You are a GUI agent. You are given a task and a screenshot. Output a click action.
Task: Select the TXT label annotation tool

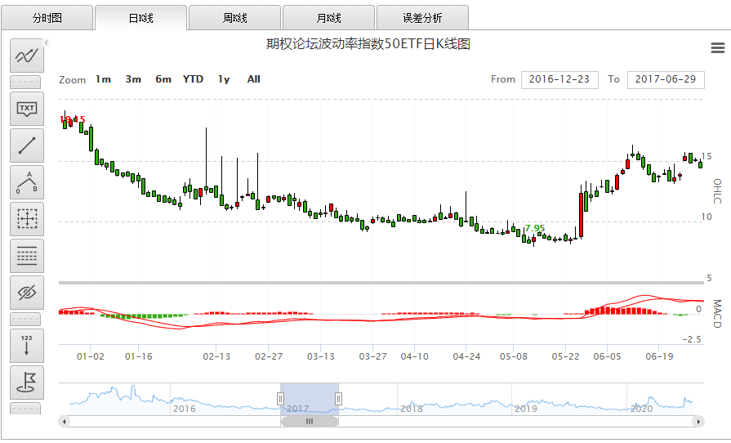[x=28, y=108]
